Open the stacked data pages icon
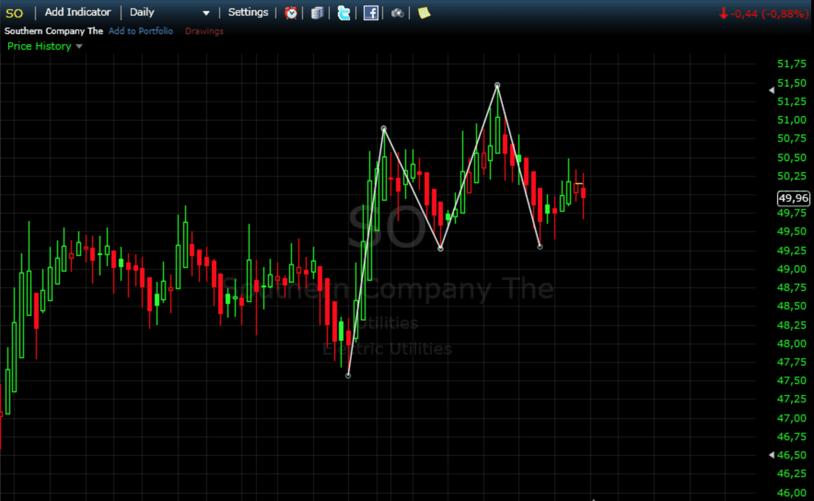The image size is (814, 501). [x=317, y=13]
